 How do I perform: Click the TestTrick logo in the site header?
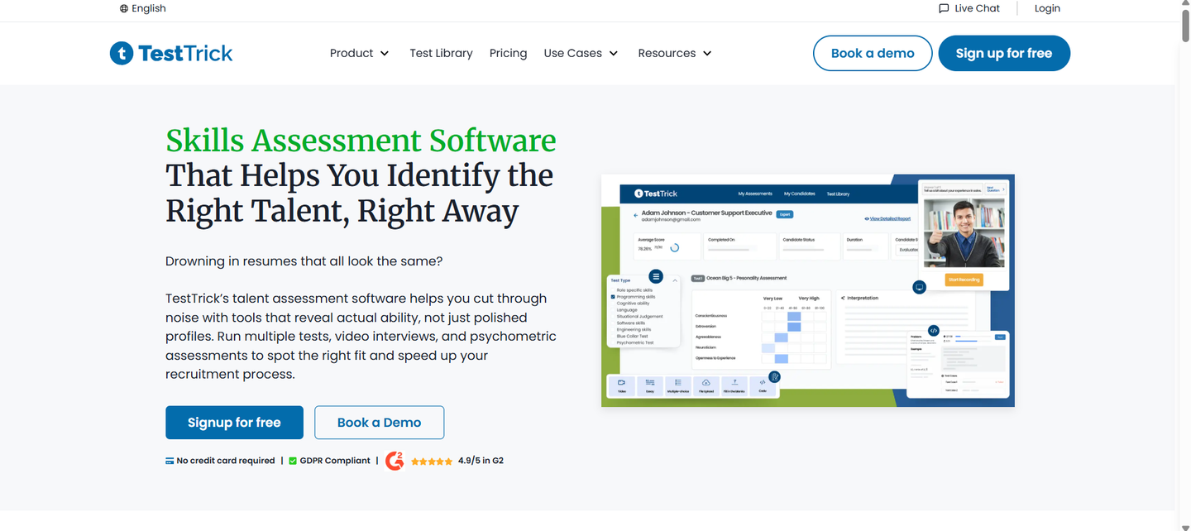[x=171, y=53]
